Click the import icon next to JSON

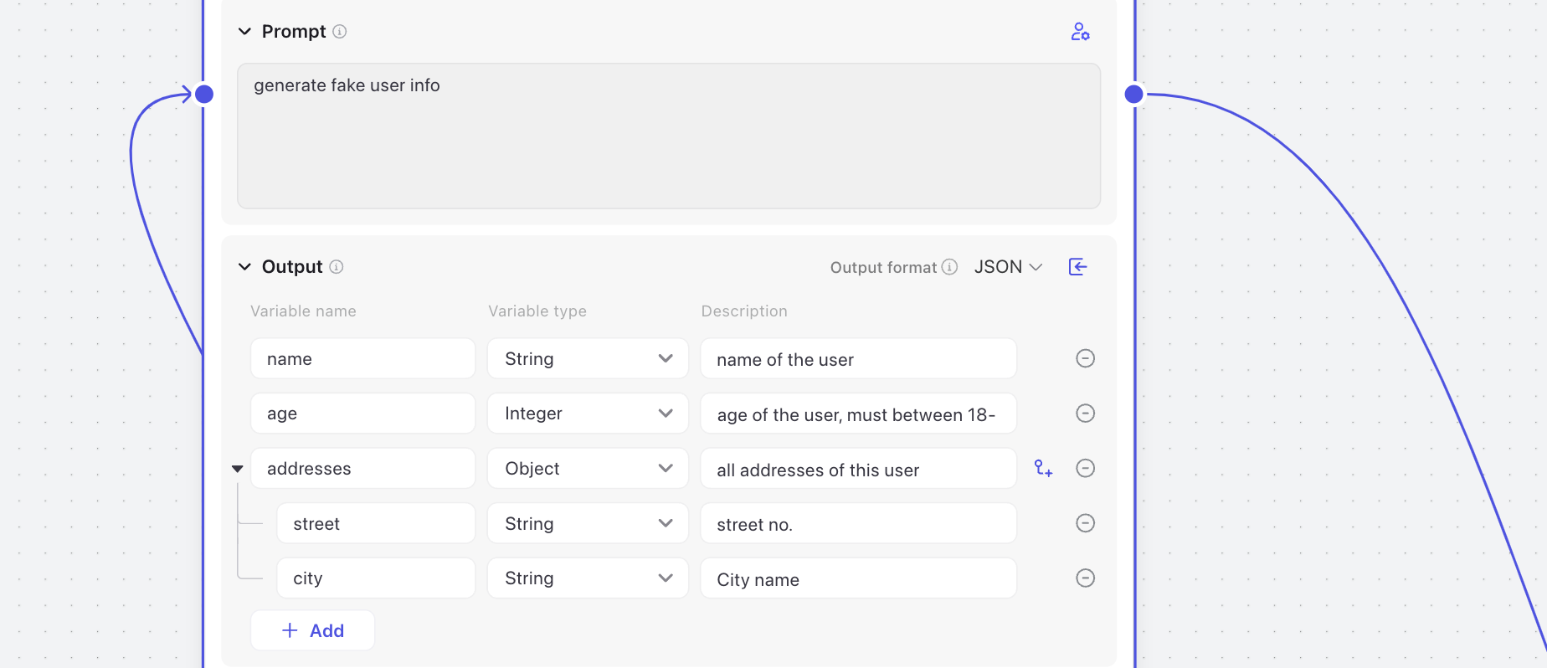tap(1078, 267)
